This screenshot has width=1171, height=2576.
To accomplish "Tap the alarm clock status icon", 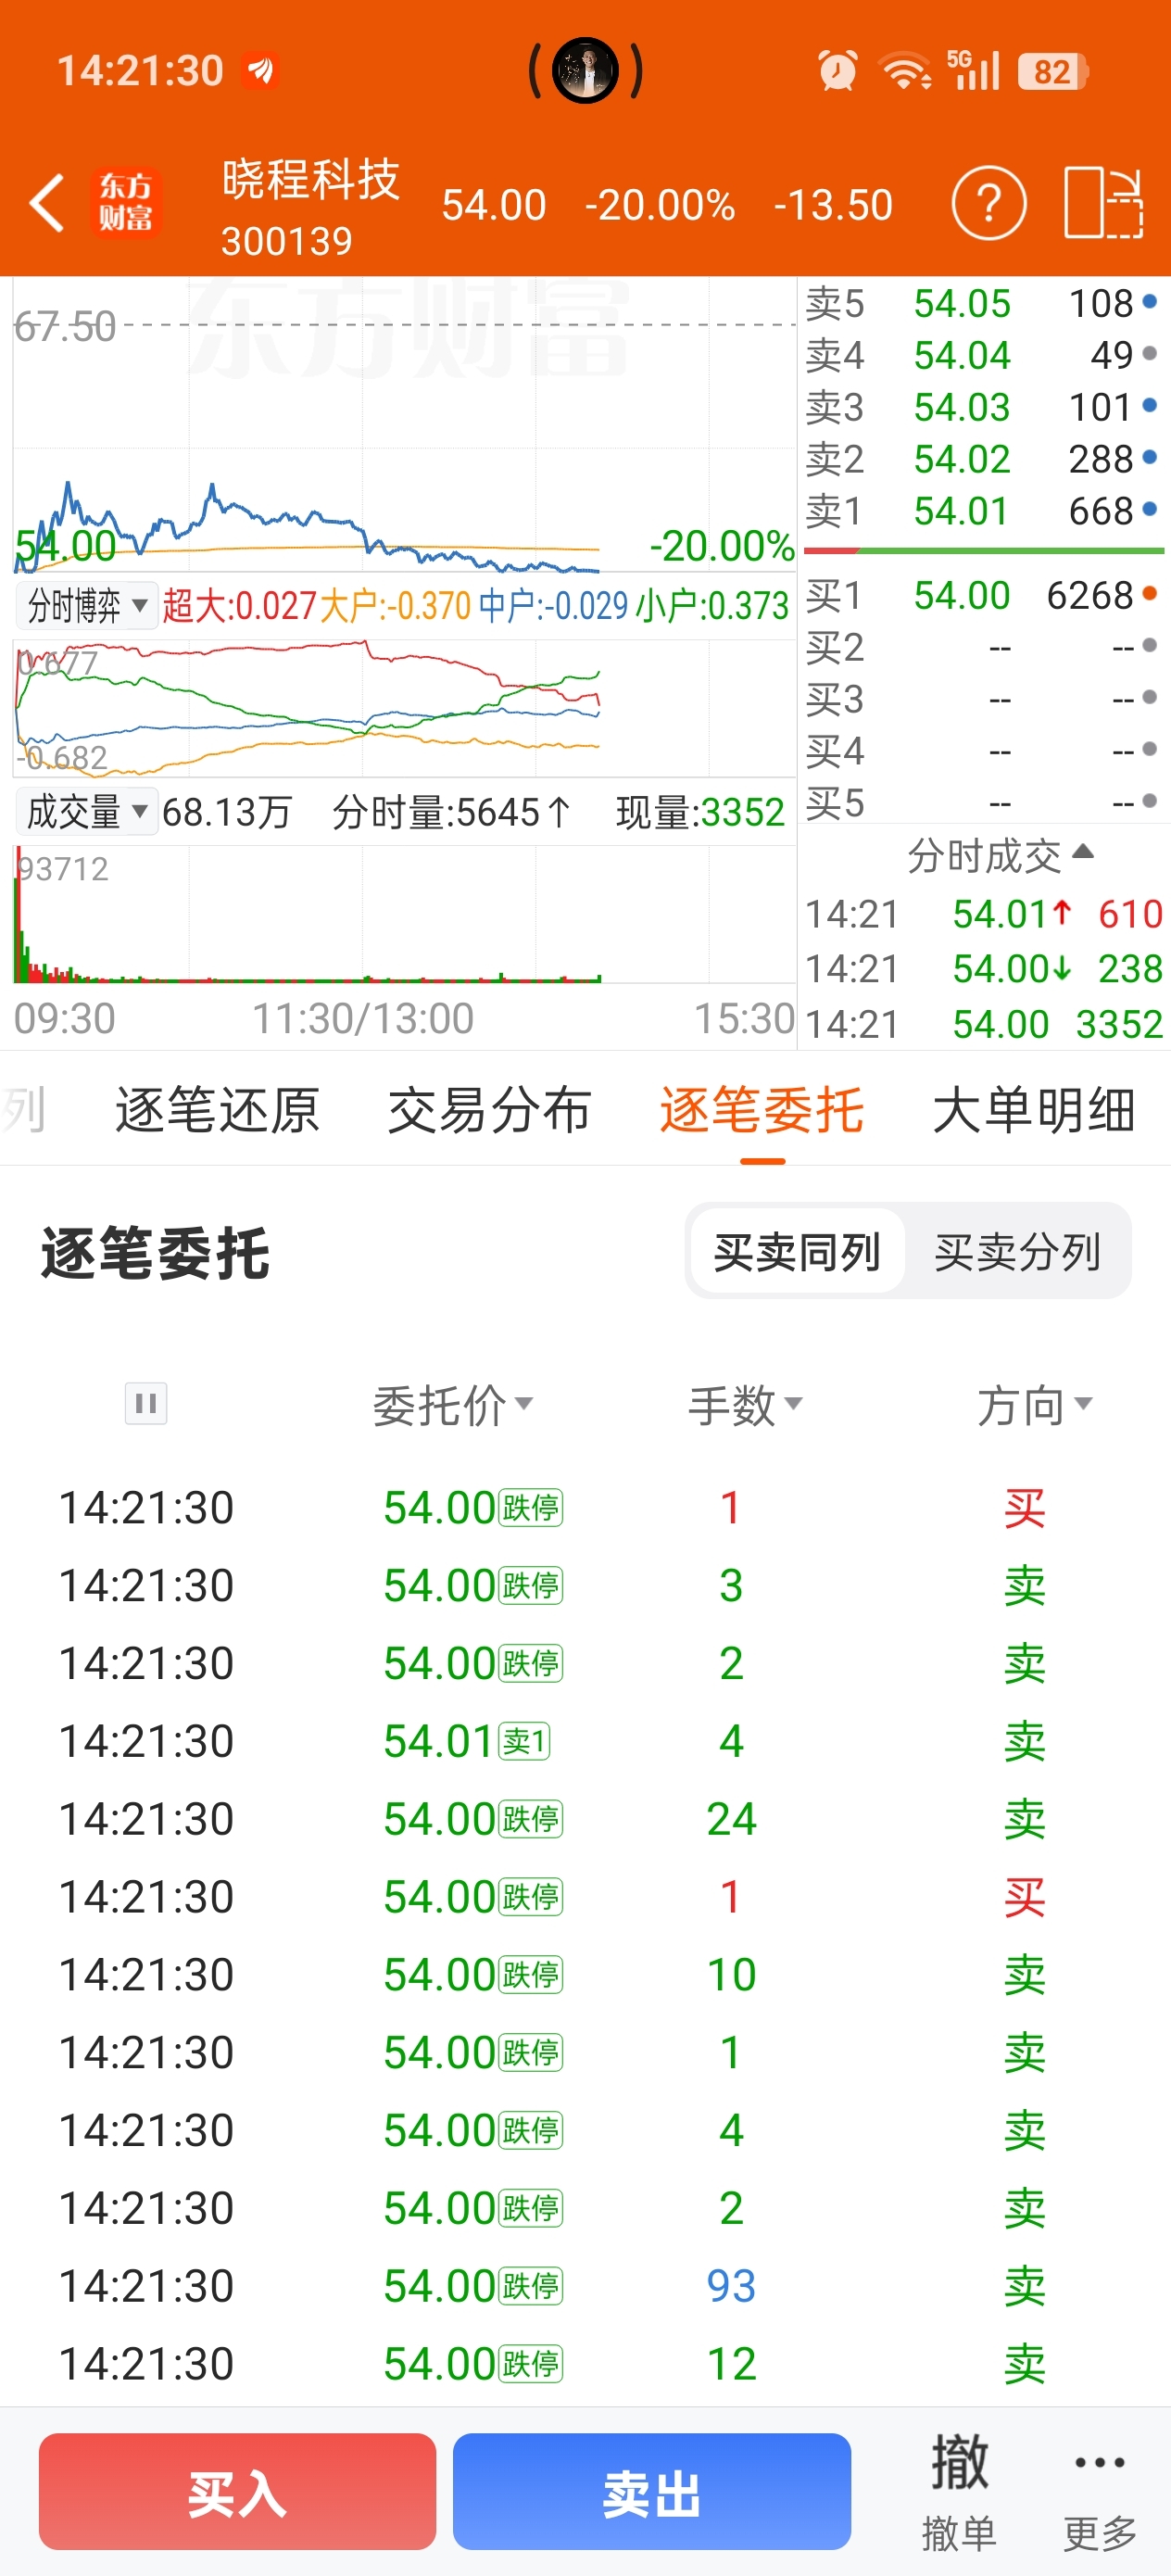I will (x=837, y=71).
